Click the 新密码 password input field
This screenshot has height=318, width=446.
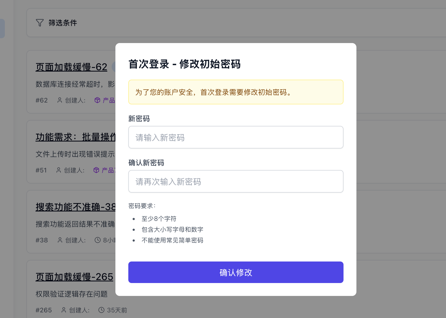coord(236,137)
